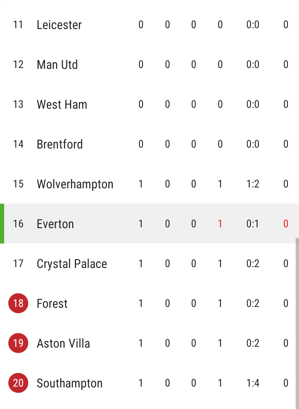Open the Leicester team row

pos(149,25)
